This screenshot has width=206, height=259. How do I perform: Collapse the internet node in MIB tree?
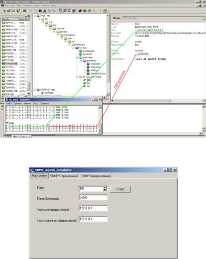(x=50, y=28)
